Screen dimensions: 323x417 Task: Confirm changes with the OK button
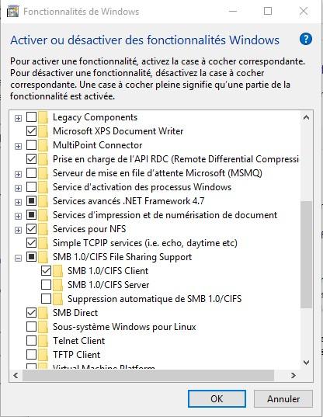tap(217, 398)
